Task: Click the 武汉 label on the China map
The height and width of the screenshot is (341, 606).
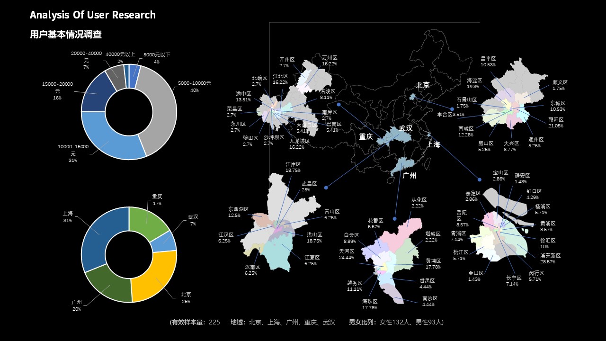Action: (406, 128)
